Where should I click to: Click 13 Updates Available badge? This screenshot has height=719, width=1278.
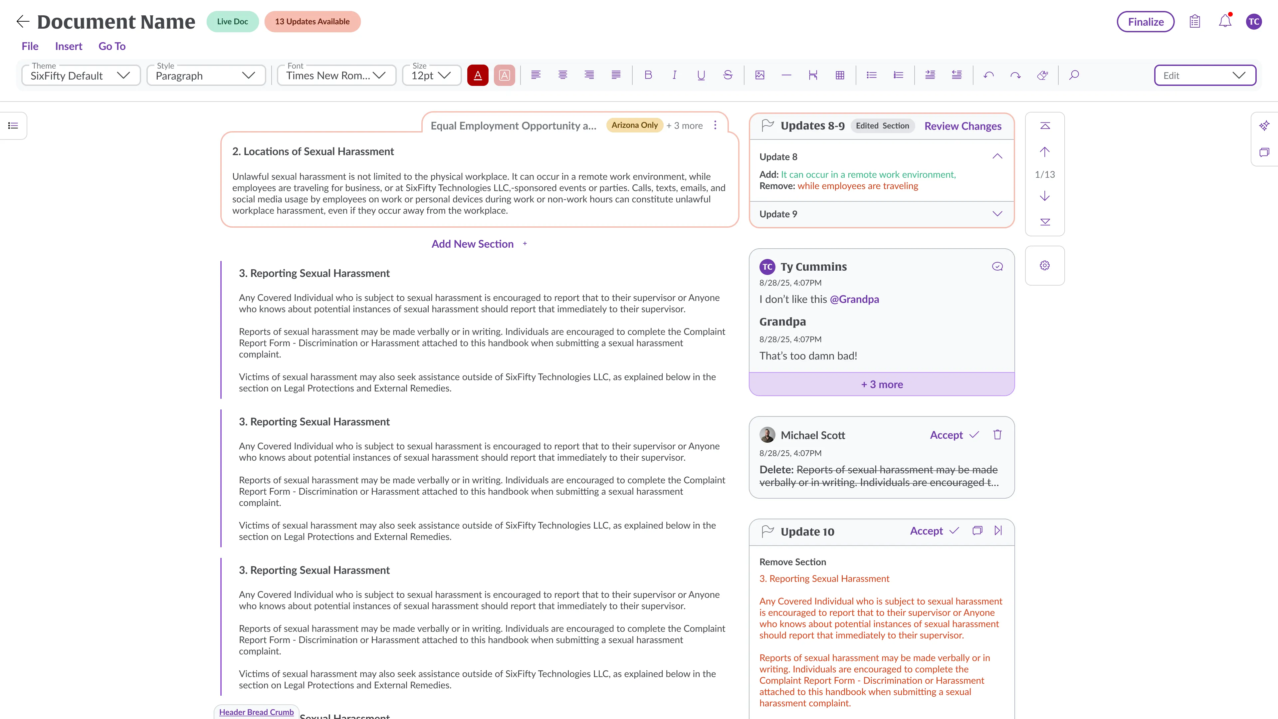tap(312, 21)
